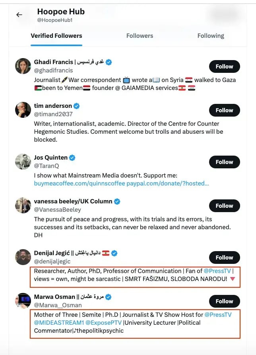This screenshot has height=355, width=256.
Task: Click Marwa Osman's verified badge icon
Action: pyautogui.click(x=109, y=297)
